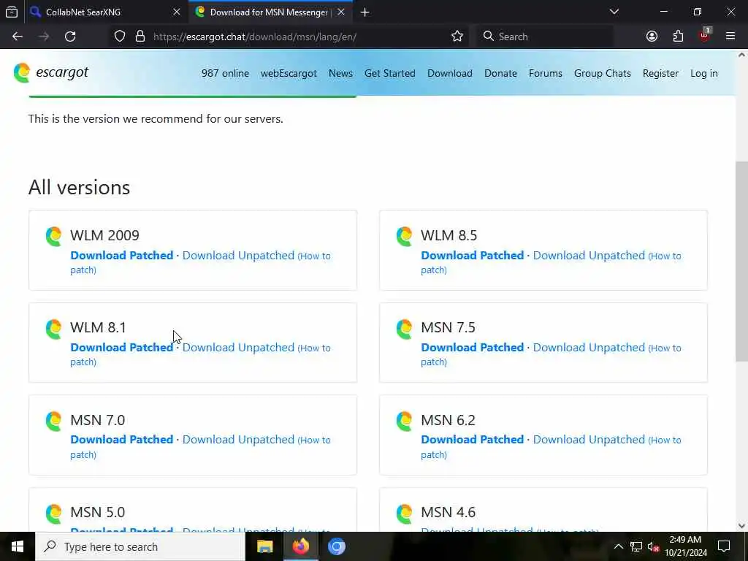Click the Firefox taskbar icon
This screenshot has width=748, height=561.
300,546
